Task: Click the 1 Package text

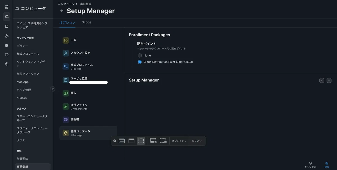Action: [x=76, y=135]
